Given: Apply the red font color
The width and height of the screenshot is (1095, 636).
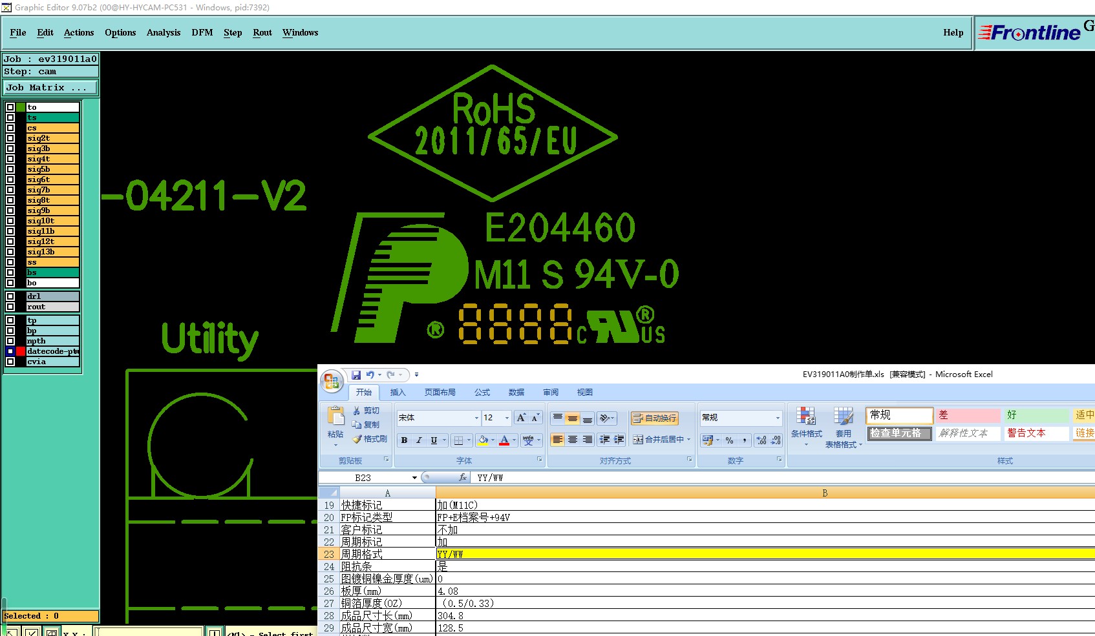Looking at the screenshot, I should pyautogui.click(x=505, y=440).
